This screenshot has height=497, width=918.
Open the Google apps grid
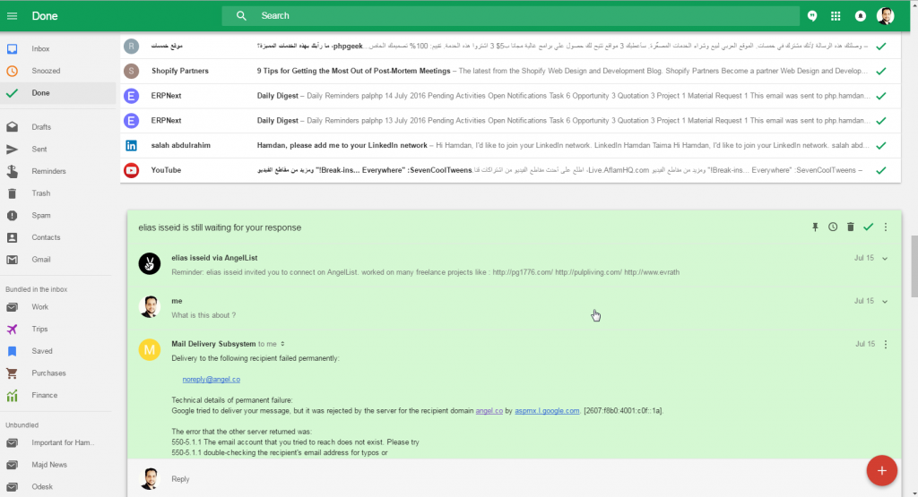836,16
